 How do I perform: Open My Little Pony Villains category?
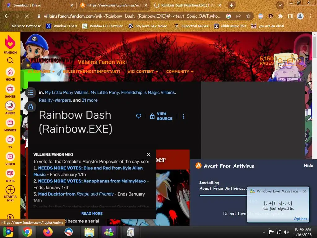[67, 92]
